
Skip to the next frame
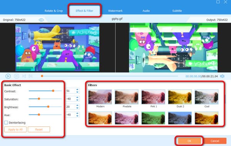(30, 76)
